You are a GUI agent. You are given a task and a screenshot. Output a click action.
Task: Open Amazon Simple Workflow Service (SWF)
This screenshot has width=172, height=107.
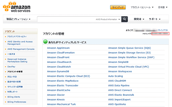[131, 57]
